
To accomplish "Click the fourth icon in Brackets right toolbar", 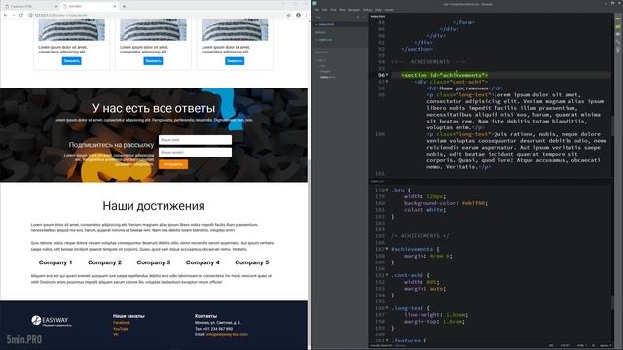I will pos(618,42).
